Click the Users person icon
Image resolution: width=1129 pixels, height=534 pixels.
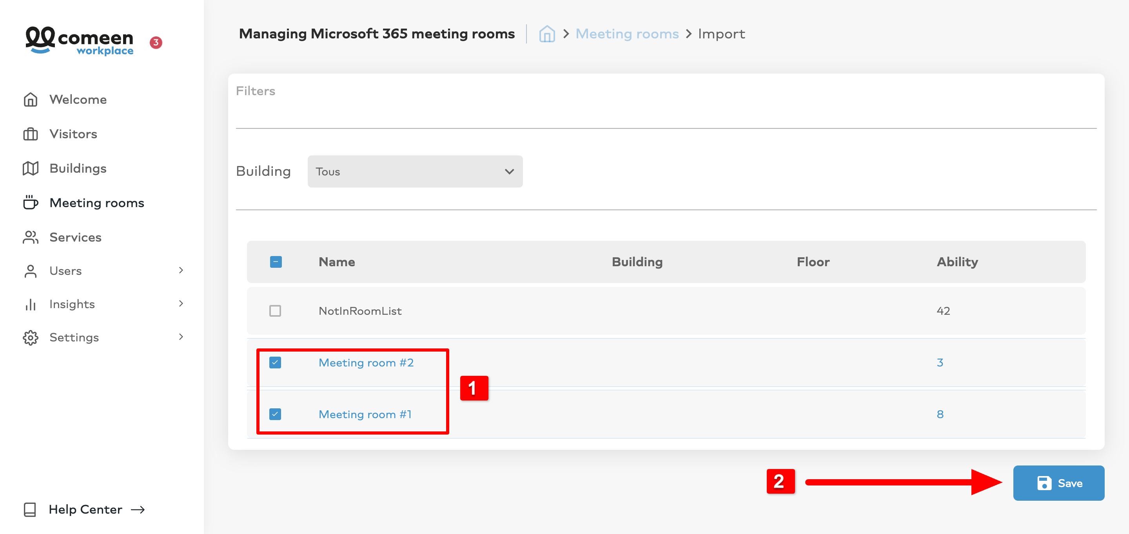click(30, 271)
